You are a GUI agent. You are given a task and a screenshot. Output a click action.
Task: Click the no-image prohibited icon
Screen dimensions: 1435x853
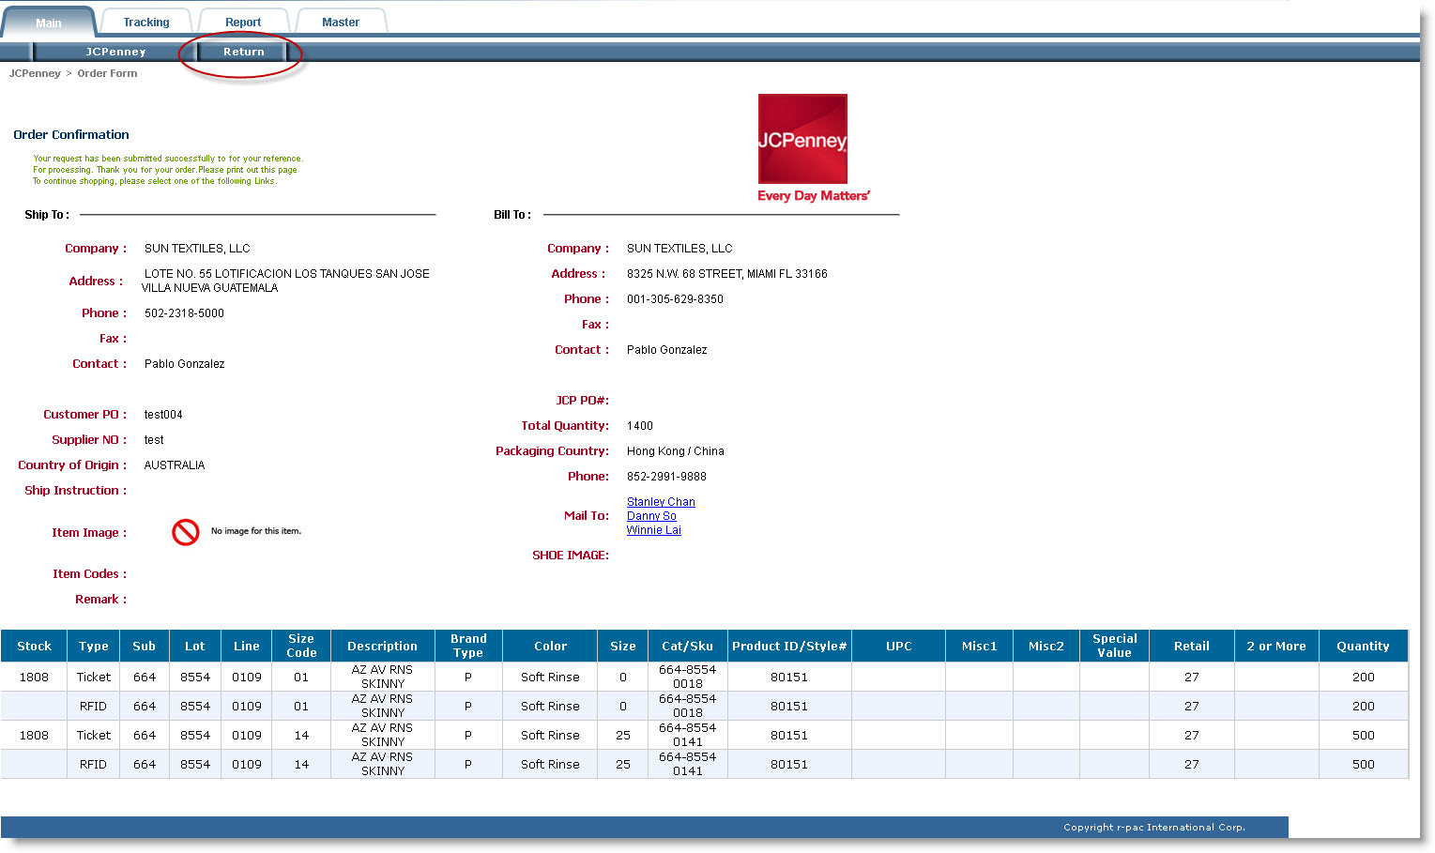[x=186, y=532]
